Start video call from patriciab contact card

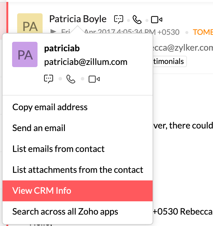click(x=94, y=79)
